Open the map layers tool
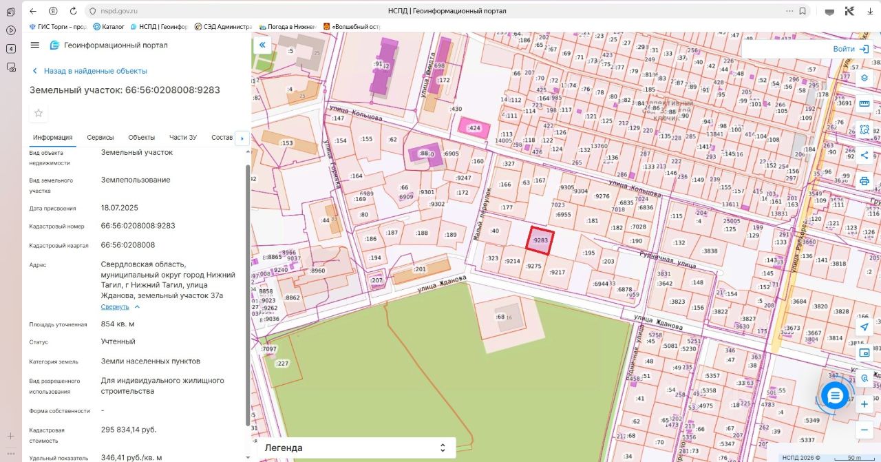This screenshot has width=881, height=462. [864, 77]
